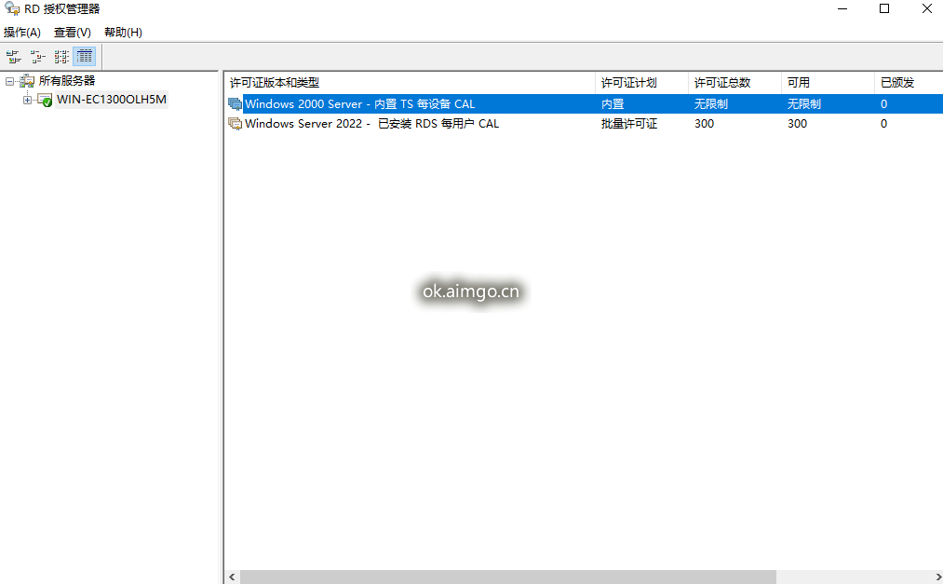Click issued count 0 for Windows 2000 row

tap(883, 104)
